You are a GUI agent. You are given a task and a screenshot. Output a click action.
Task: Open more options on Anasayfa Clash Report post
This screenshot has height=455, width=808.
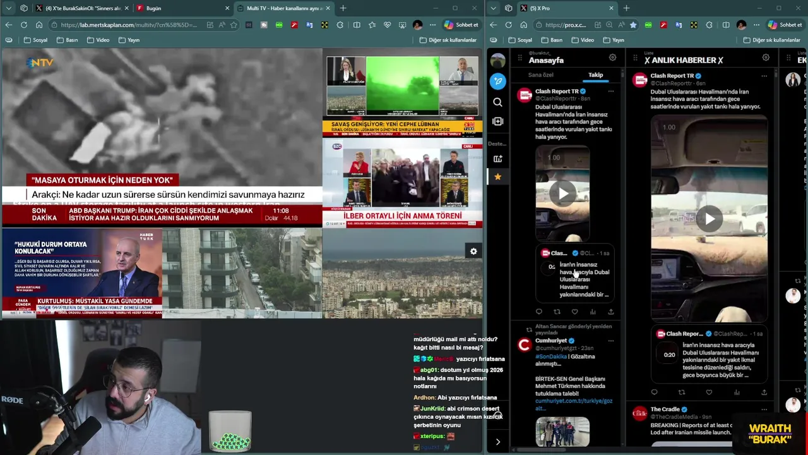610,92
